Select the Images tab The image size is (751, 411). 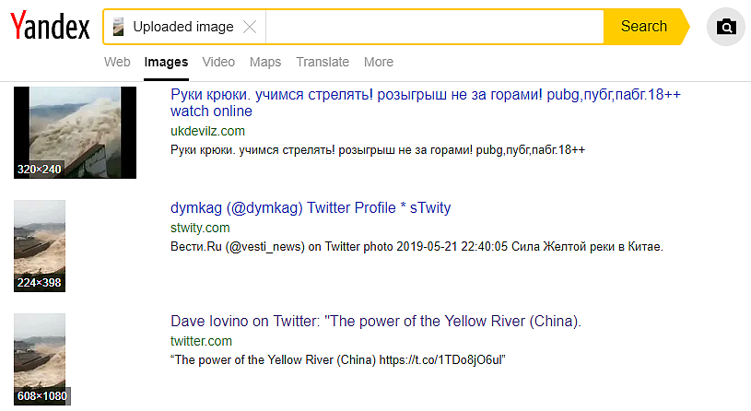click(166, 63)
